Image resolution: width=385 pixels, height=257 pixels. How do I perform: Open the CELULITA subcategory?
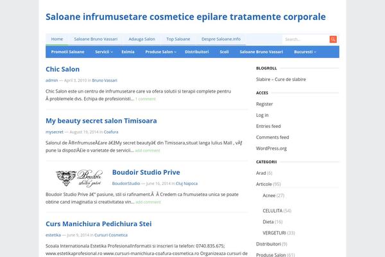tap(273, 211)
